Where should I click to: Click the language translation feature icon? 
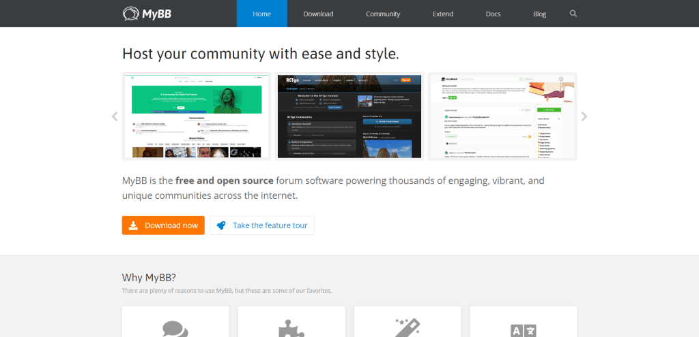(x=524, y=330)
